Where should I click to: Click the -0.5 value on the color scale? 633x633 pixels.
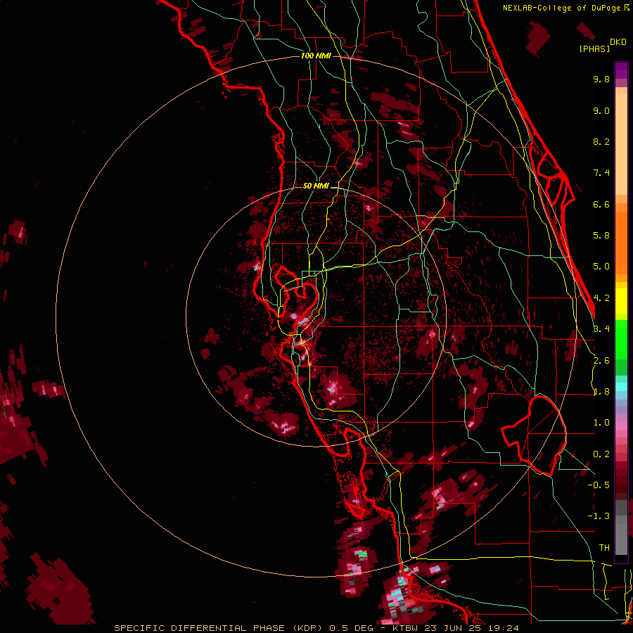click(599, 485)
